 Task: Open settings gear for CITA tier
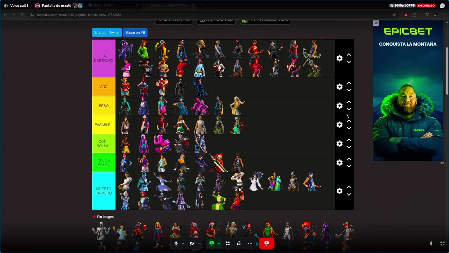[339, 87]
